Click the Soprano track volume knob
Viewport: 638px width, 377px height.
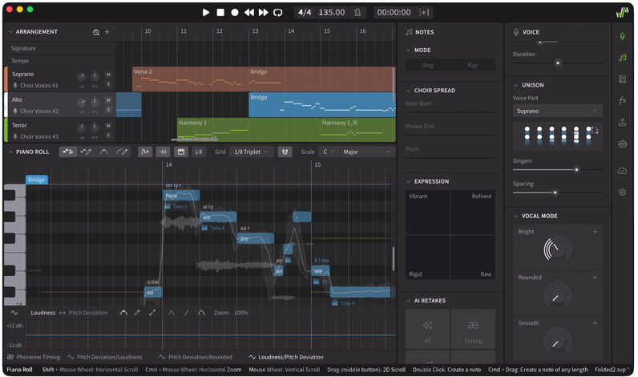click(x=82, y=76)
